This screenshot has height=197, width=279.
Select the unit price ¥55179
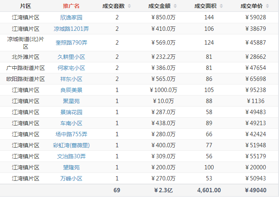point(255,156)
